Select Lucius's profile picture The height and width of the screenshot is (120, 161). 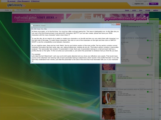click(x=109, y=81)
